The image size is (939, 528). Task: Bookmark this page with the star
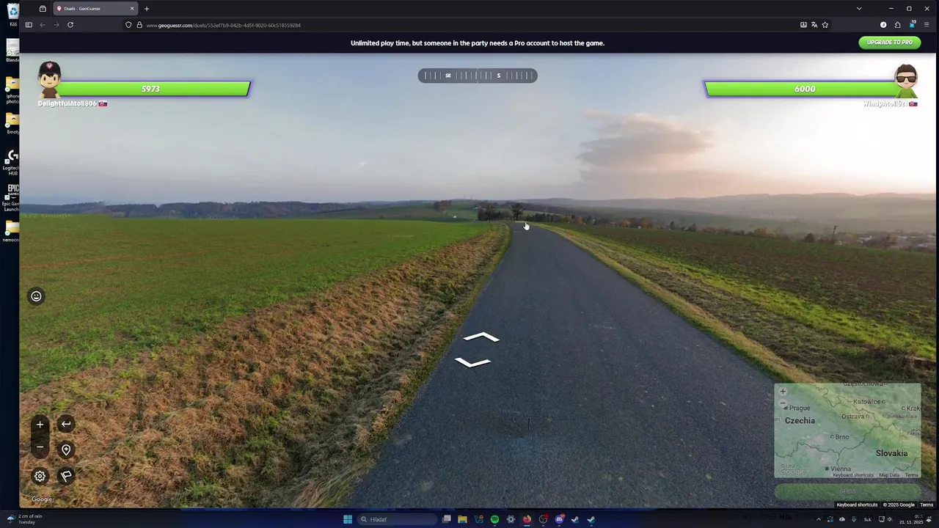(825, 25)
